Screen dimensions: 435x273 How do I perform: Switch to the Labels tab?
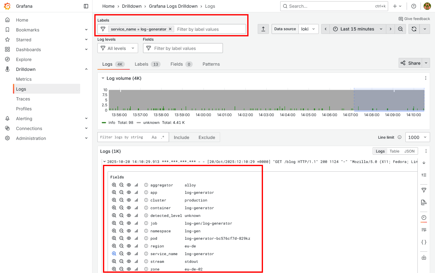click(x=142, y=64)
